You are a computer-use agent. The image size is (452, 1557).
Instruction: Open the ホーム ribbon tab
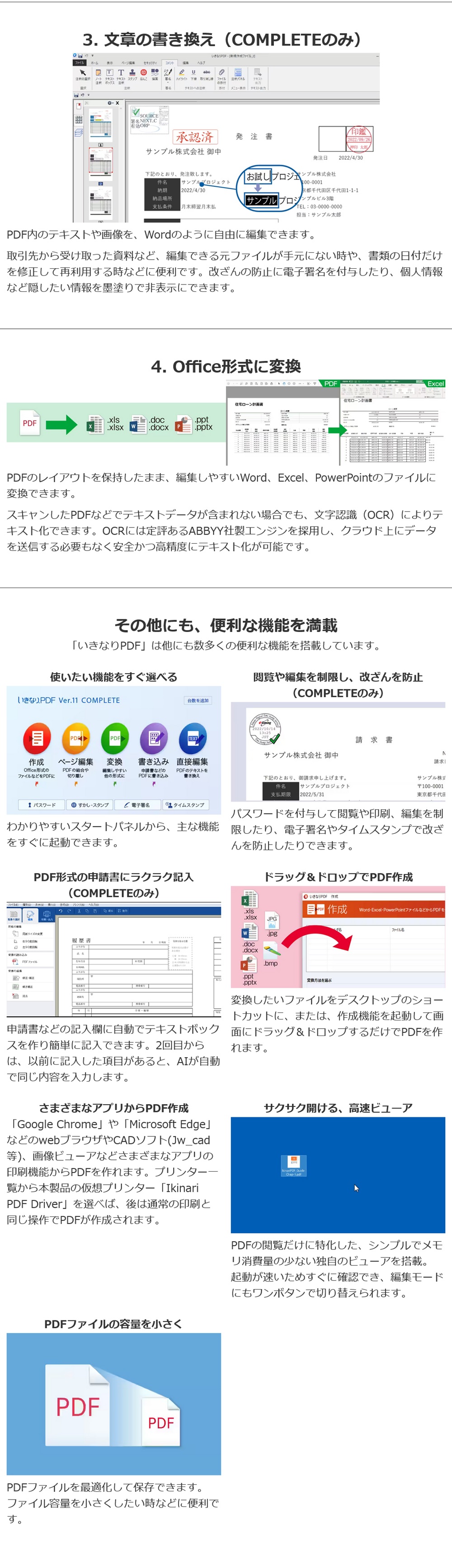[x=95, y=63]
